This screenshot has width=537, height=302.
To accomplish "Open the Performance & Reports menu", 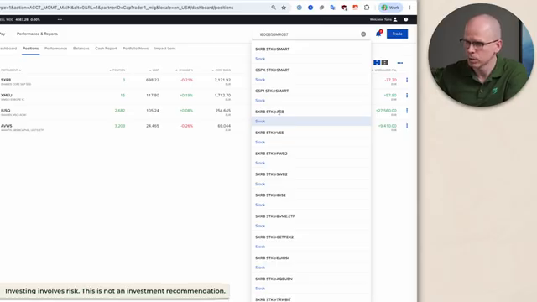I will 37,34.
